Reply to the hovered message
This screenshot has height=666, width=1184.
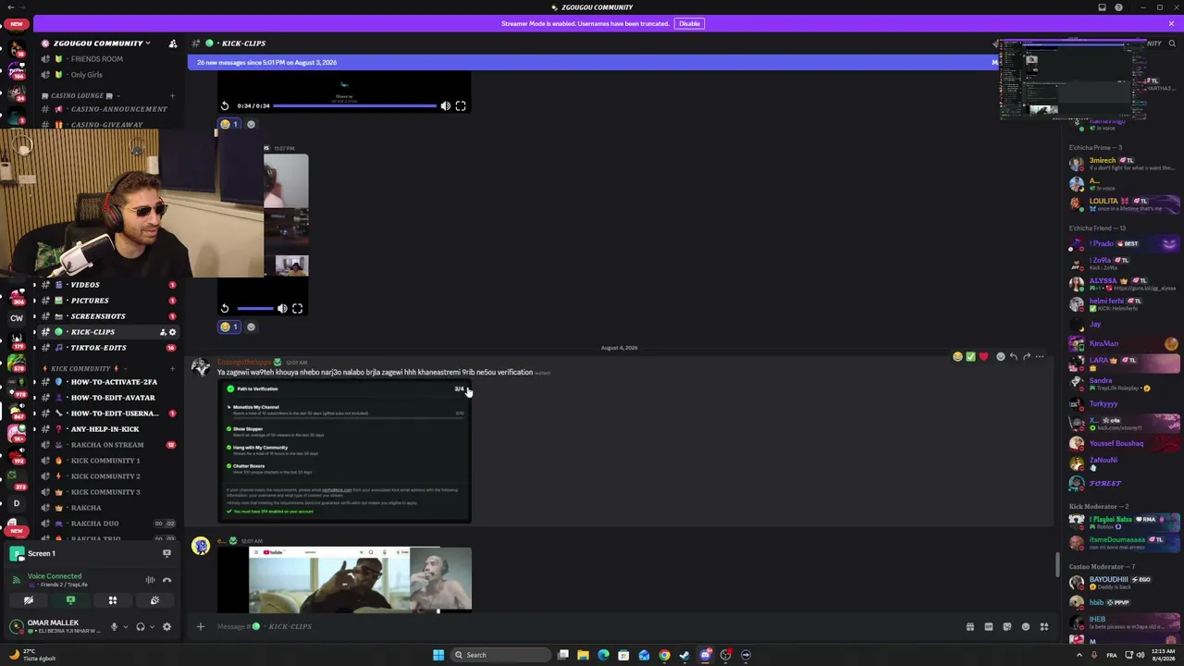(1013, 356)
